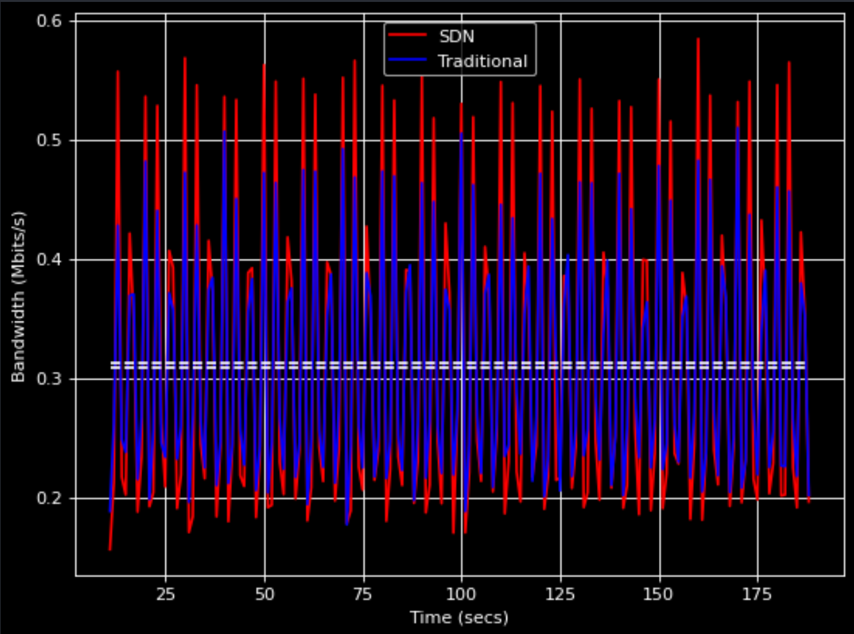The height and width of the screenshot is (634, 854).
Task: Click the Time (secs) axis label
Action: (459, 618)
